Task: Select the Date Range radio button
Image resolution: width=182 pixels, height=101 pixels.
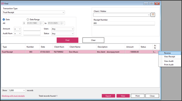Action: coord(28,19)
